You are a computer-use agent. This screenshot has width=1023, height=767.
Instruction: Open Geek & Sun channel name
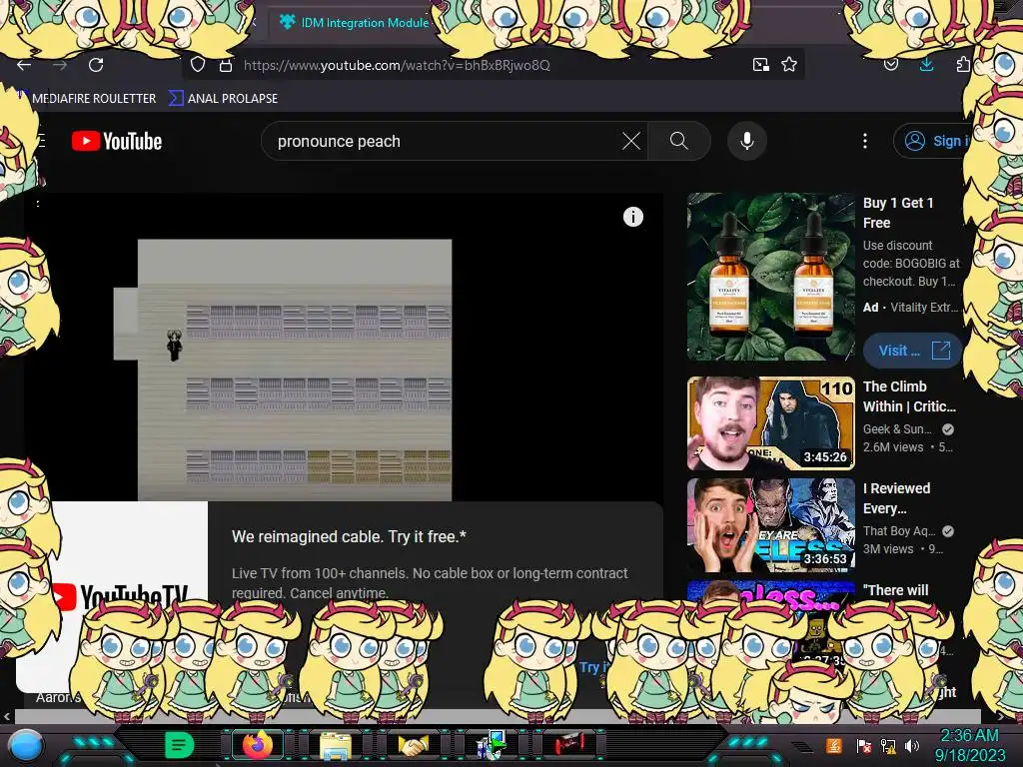pos(898,429)
